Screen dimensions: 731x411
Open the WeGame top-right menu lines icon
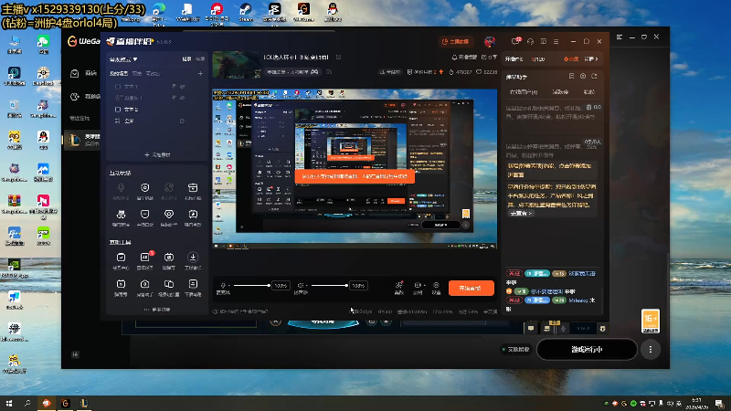click(620, 37)
